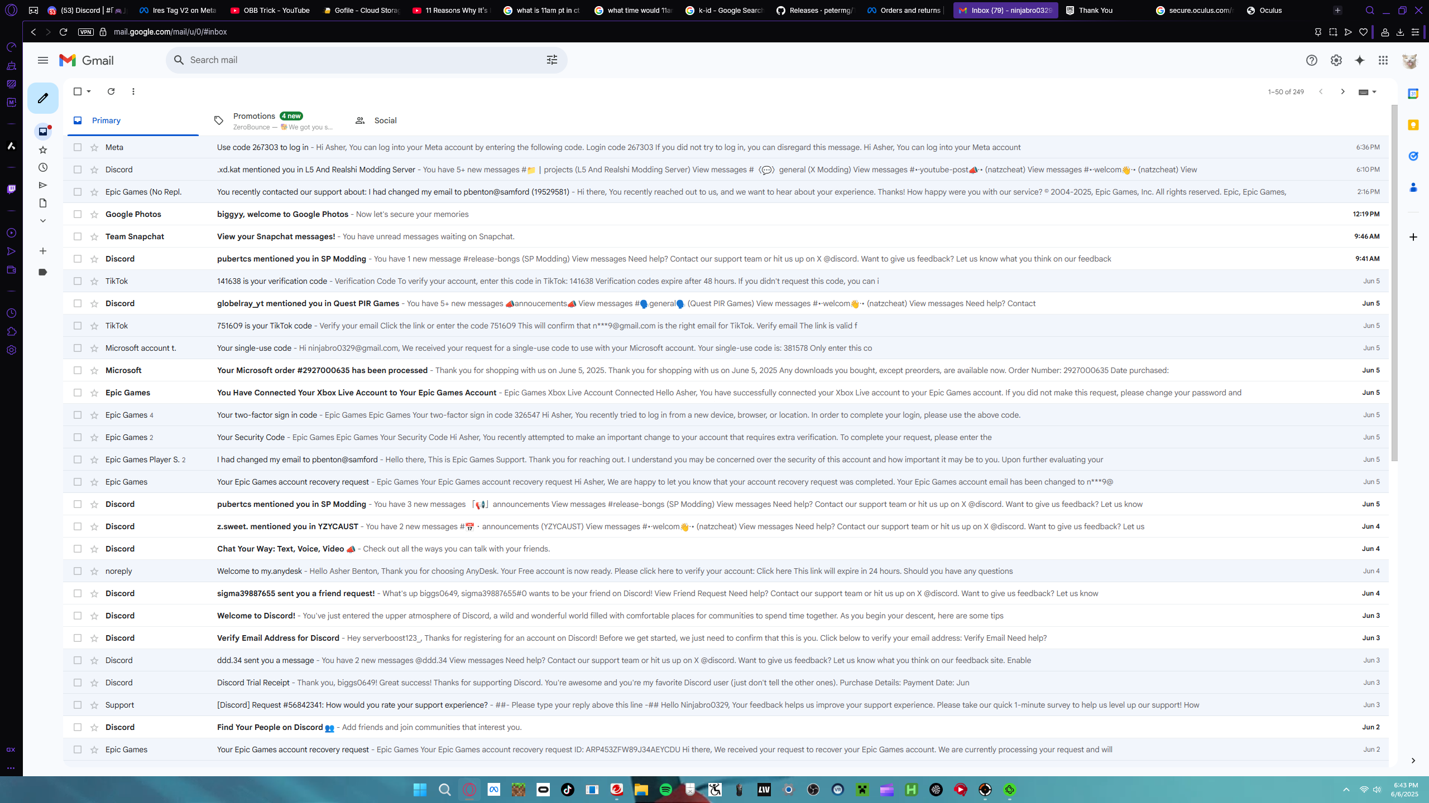Go to older messages page arrow

1343,91
